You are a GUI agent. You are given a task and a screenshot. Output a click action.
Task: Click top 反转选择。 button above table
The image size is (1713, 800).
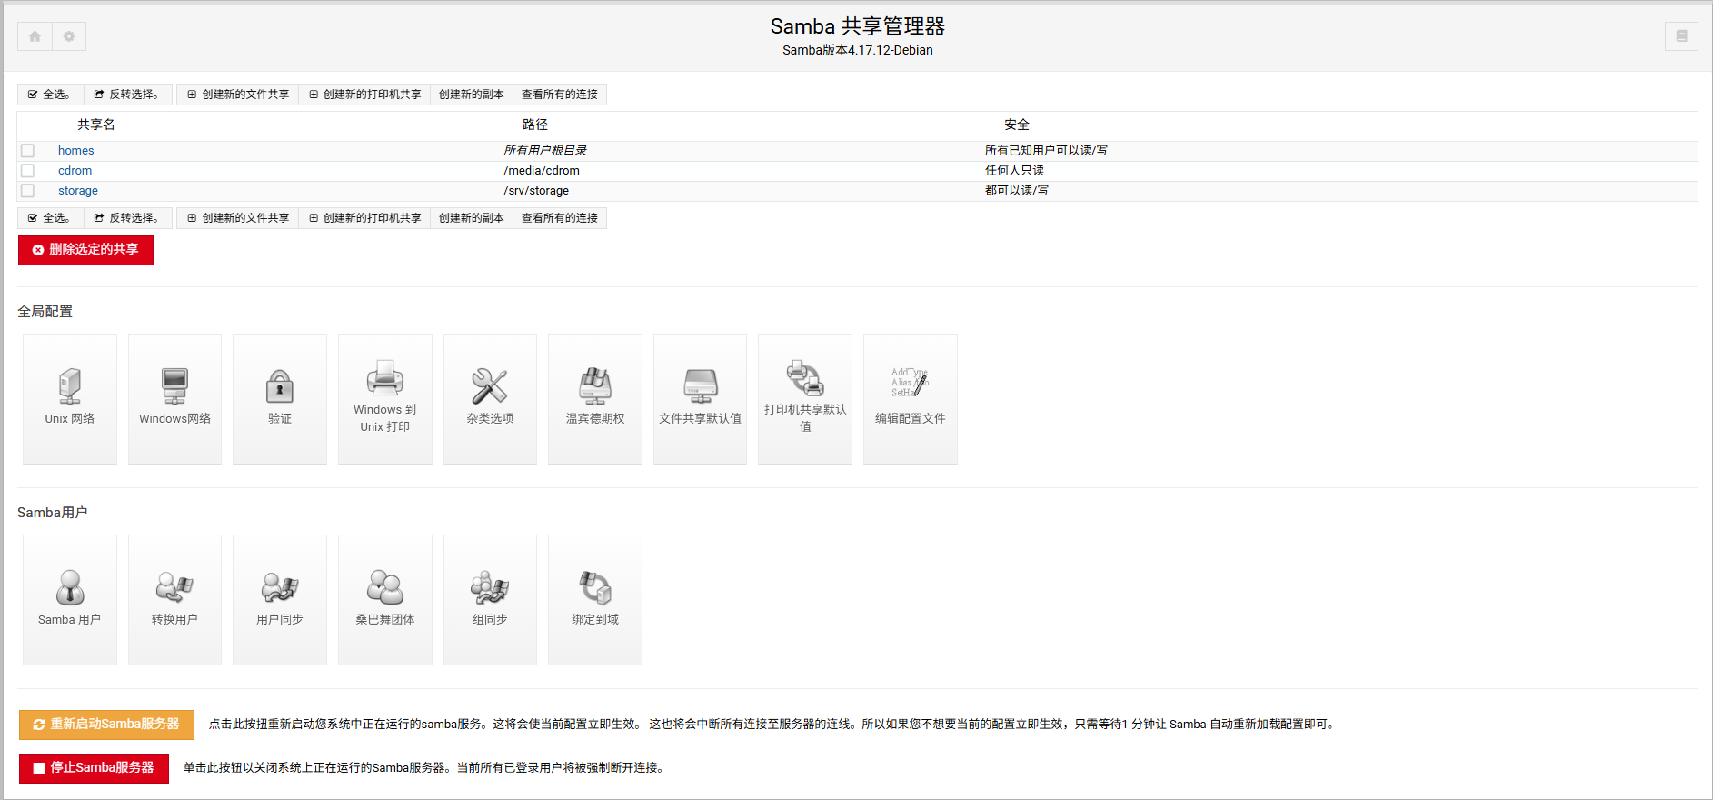point(128,95)
